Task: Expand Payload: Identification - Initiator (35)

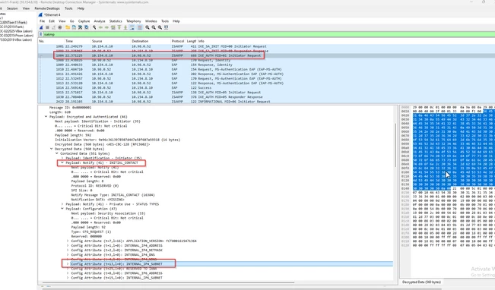Action: (62, 158)
